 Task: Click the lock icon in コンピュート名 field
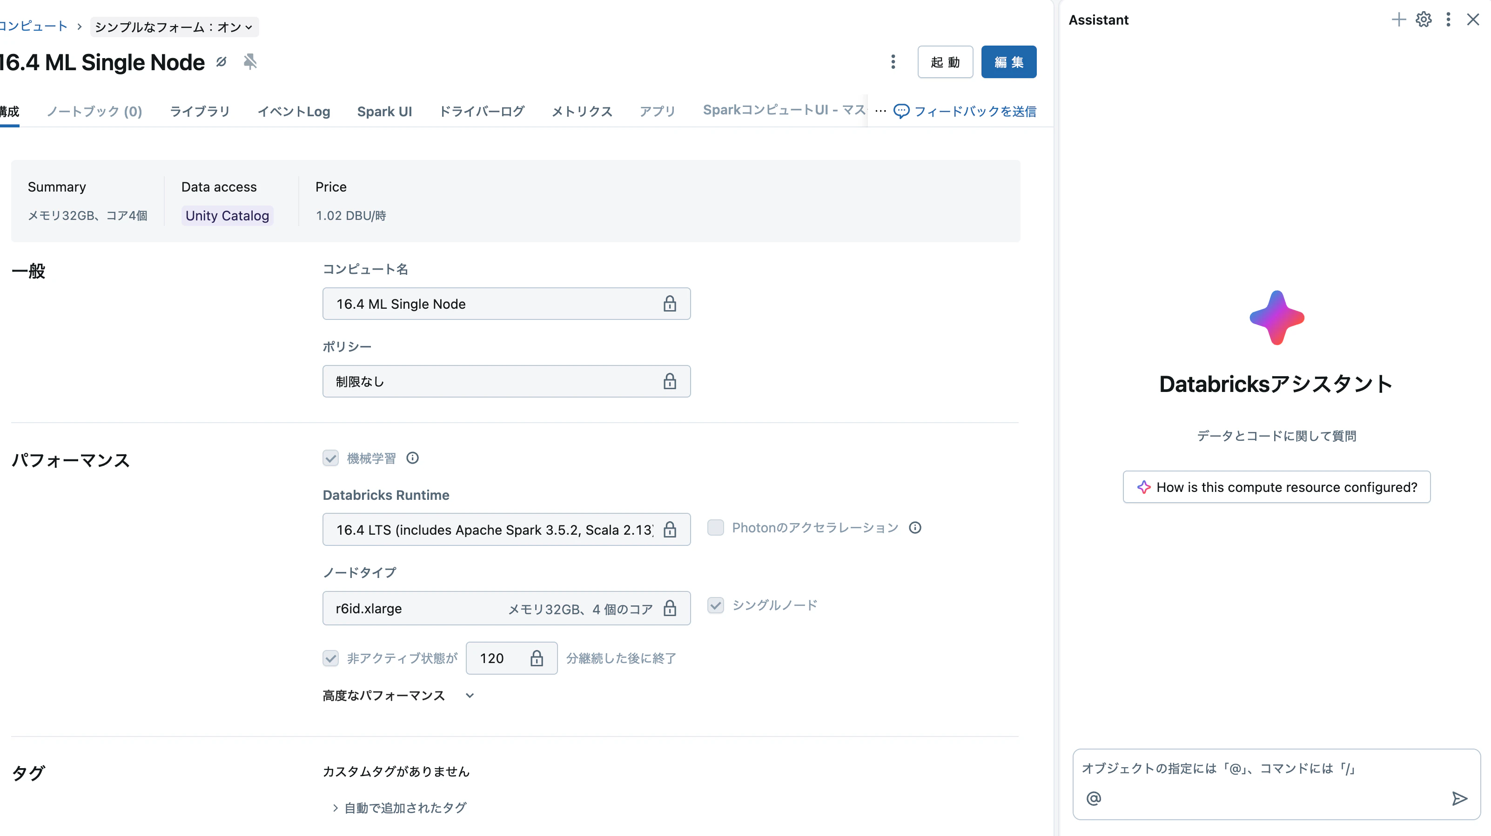point(670,304)
